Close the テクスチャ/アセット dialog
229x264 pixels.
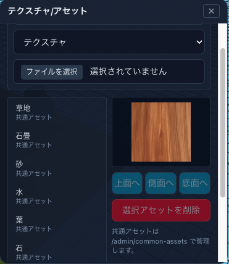pyautogui.click(x=211, y=11)
